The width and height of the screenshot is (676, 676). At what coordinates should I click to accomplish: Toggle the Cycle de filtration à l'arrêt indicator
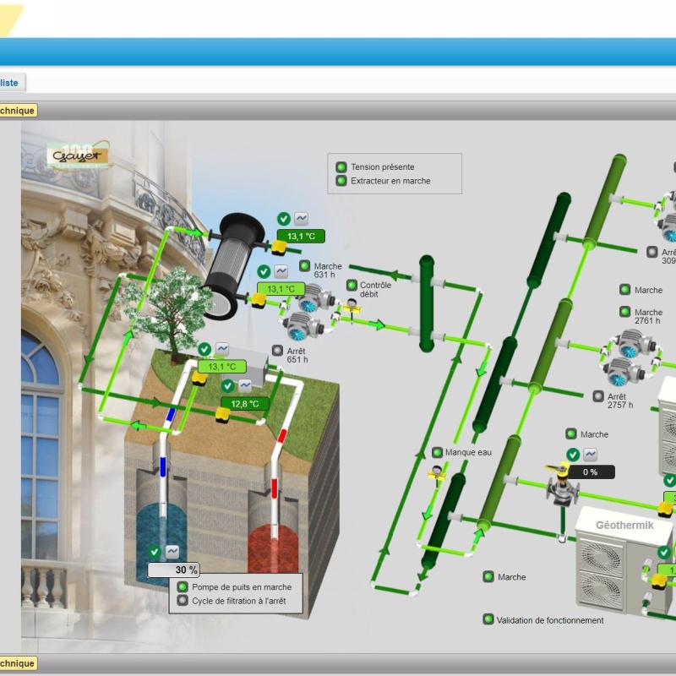point(182,601)
